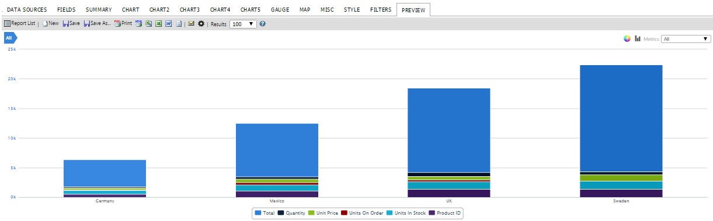Click the Sweden axis label
This screenshot has width=713, height=221.
point(621,201)
